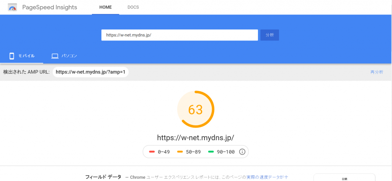Open the DOCS tab
The height and width of the screenshot is (181, 392).
coord(133,7)
